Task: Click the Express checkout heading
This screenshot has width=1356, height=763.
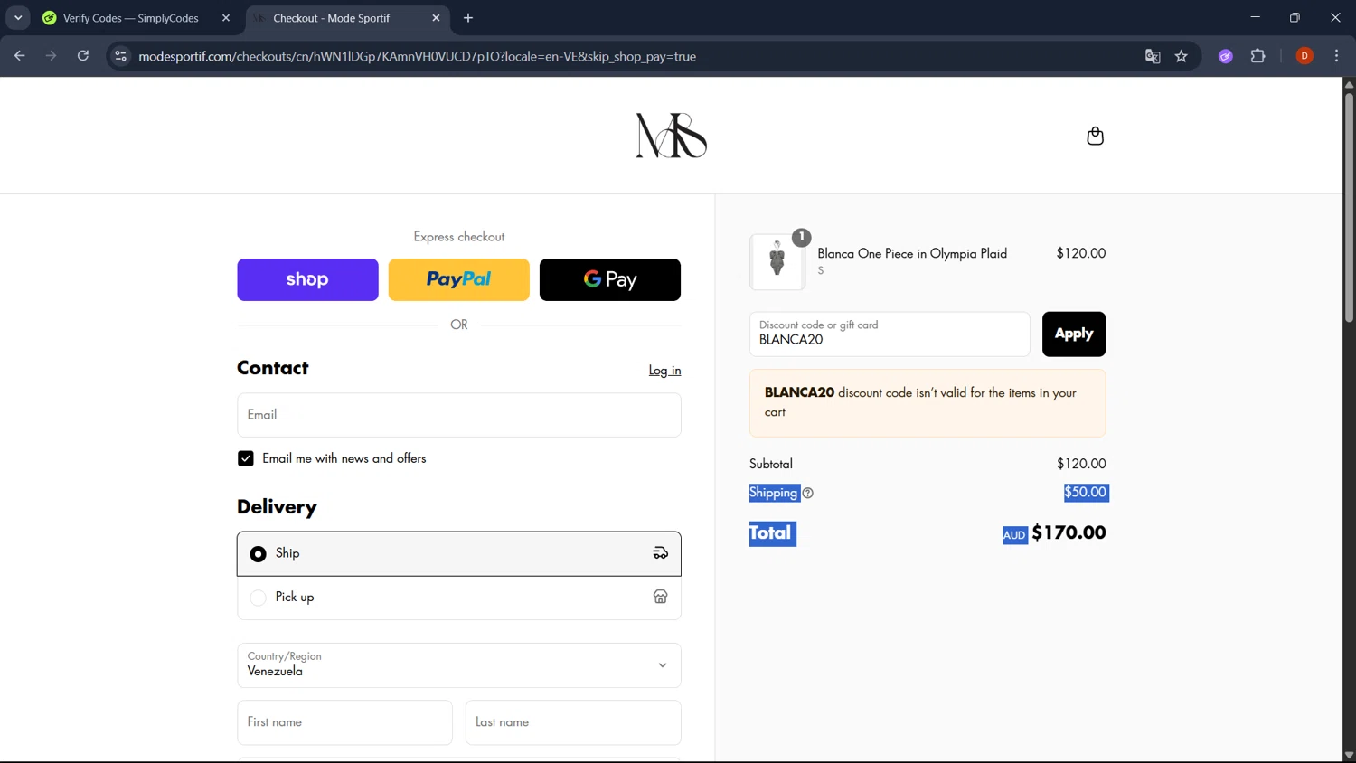Action: click(x=459, y=237)
